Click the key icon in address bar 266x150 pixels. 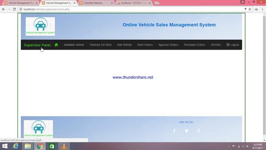(x=245, y=9)
